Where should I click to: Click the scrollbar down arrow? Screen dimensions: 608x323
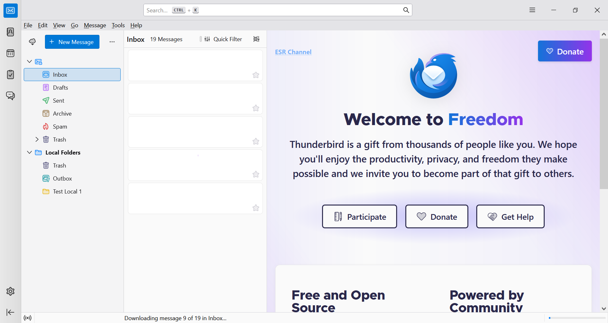tap(604, 308)
